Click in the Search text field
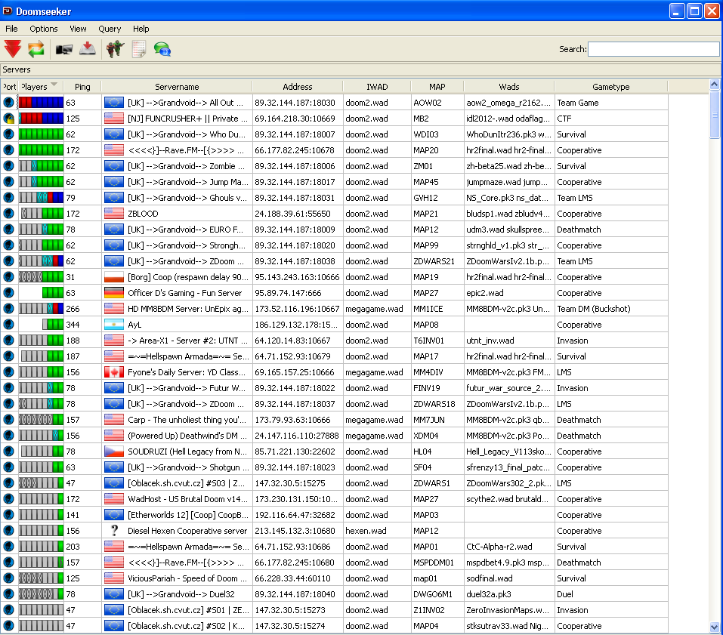The height and width of the screenshot is (635, 723). (653, 49)
